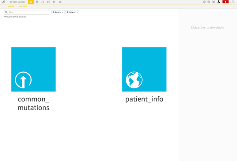
Task: Click the patient_info label text
Action: [x=144, y=99]
